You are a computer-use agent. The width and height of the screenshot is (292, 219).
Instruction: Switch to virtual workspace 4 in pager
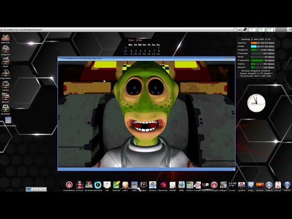[x=43, y=189]
